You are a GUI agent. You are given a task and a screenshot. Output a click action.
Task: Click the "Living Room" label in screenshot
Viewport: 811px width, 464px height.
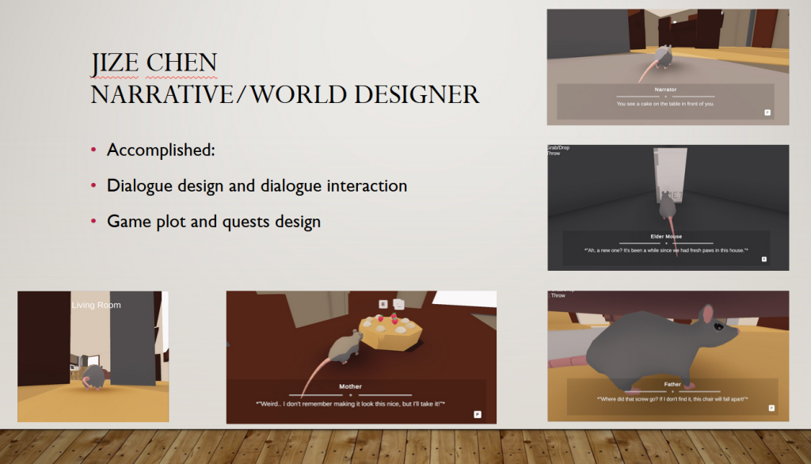click(96, 305)
